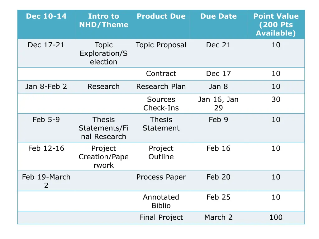
Task: Click the 'Final Project' cell
Action: point(161,218)
